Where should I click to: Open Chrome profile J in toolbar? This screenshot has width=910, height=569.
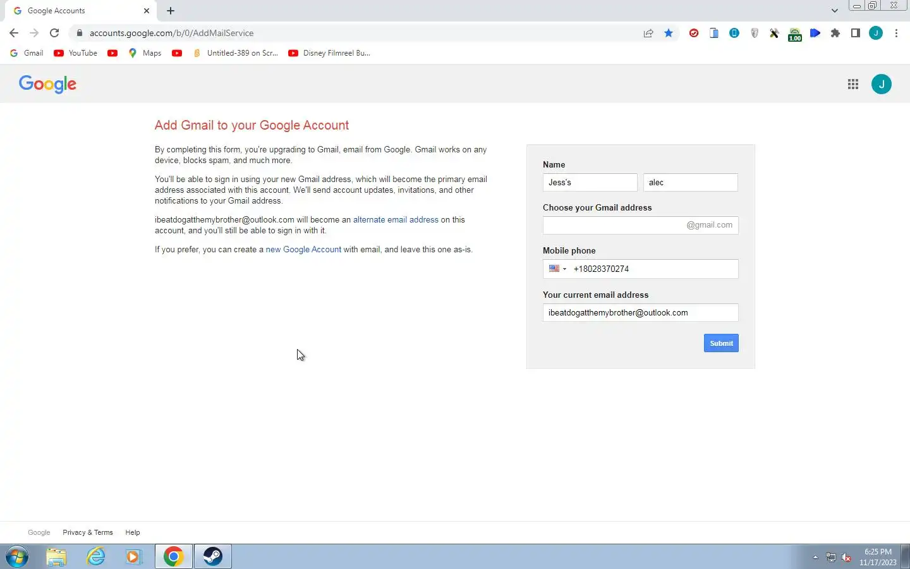(x=876, y=33)
